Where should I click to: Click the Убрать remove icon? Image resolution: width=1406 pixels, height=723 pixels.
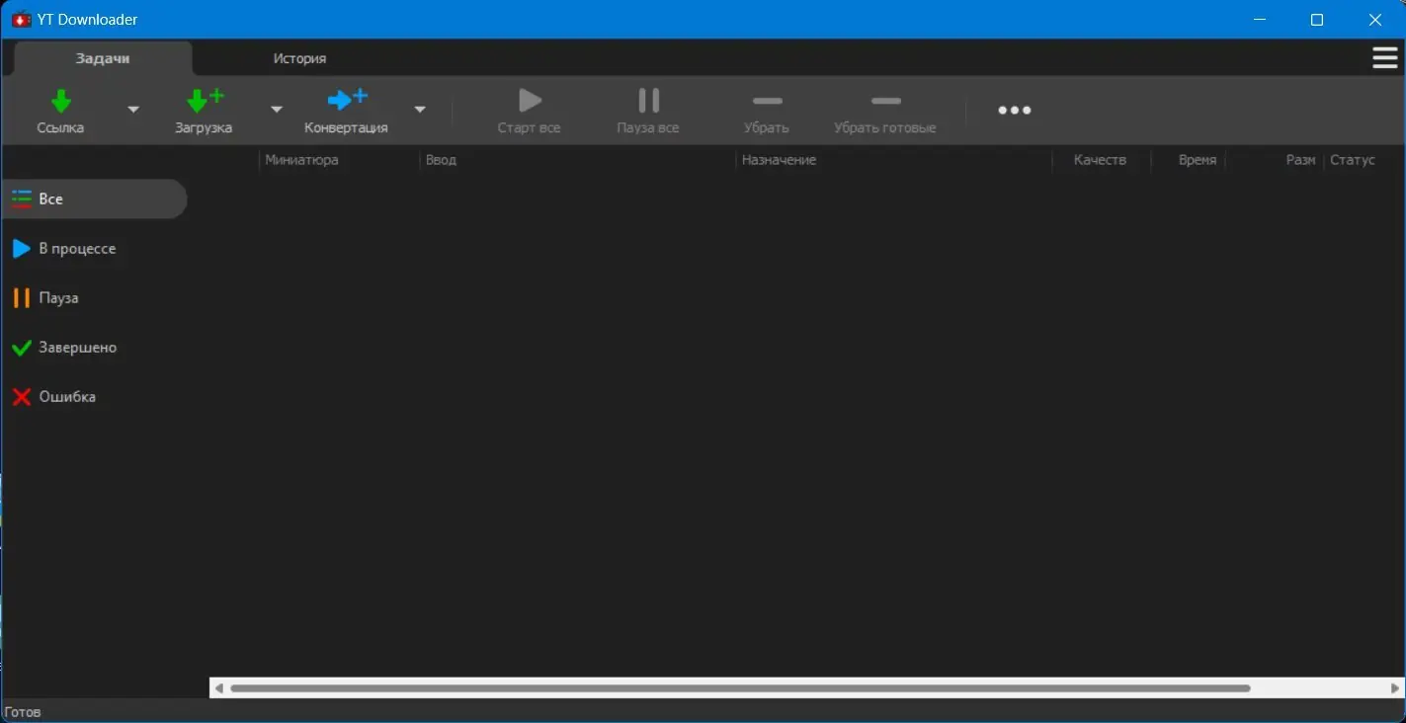coord(767,100)
